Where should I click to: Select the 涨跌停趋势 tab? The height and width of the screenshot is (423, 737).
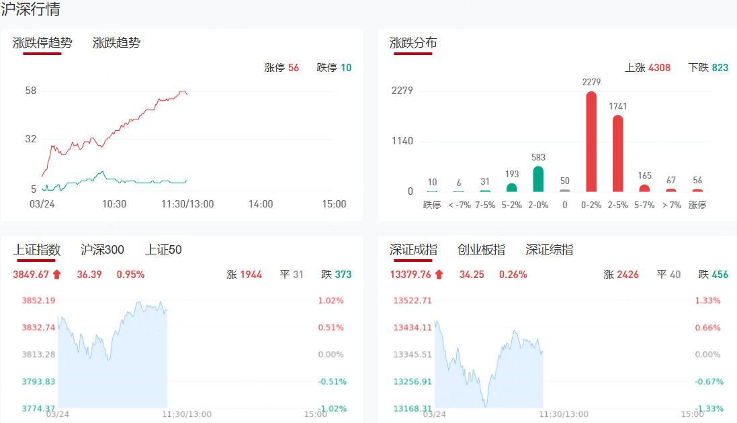(42, 43)
